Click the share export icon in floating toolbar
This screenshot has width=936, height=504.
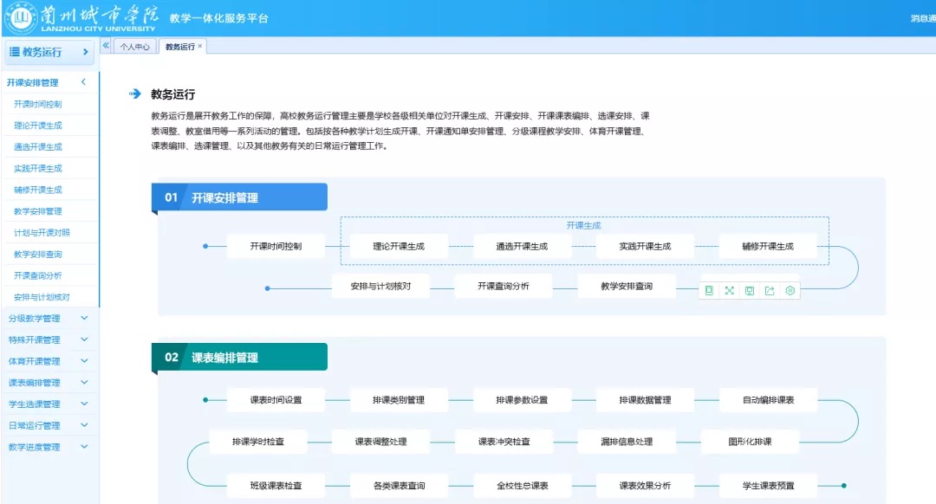tap(770, 291)
